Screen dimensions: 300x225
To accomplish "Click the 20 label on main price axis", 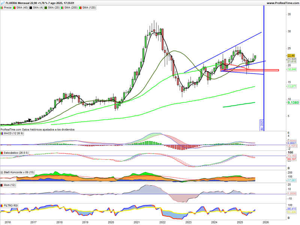I will click(x=289, y=65).
